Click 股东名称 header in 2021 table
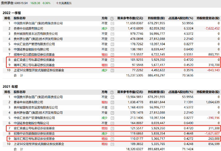Viewport: 221px width, 151px height. (20, 92)
